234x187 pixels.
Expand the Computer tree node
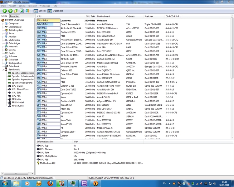click(x=3, y=24)
